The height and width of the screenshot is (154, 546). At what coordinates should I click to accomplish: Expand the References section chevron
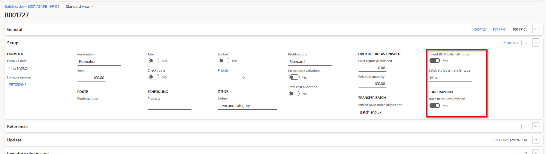click(x=536, y=126)
